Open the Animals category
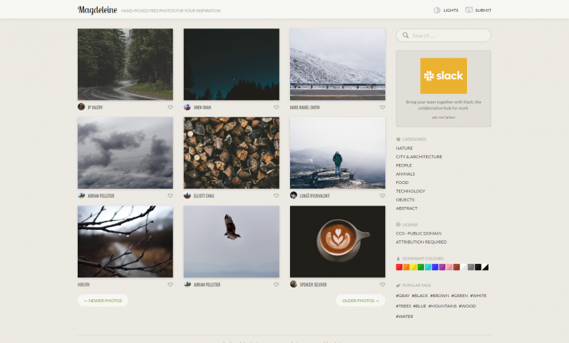The height and width of the screenshot is (343, 569). point(405,174)
